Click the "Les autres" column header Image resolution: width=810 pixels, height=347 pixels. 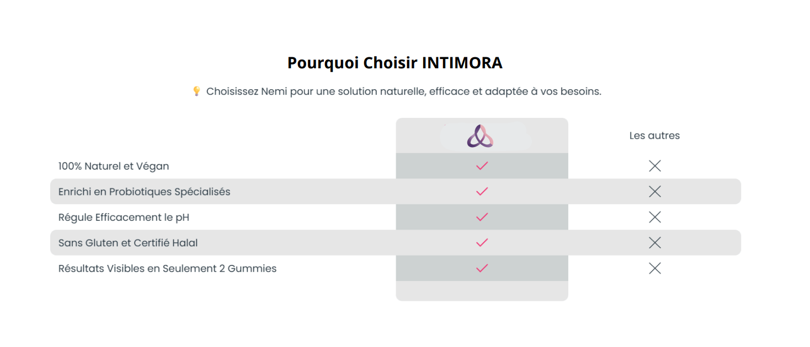[x=654, y=135]
